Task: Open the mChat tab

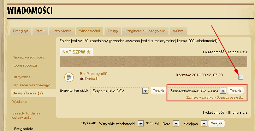Action: (178, 31)
